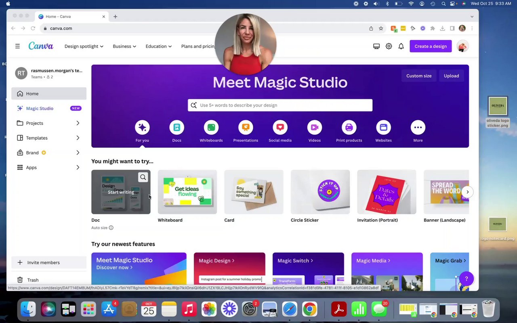This screenshot has height=323, width=517.
Task: Show next suggested designs with arrow
Action: 467,192
